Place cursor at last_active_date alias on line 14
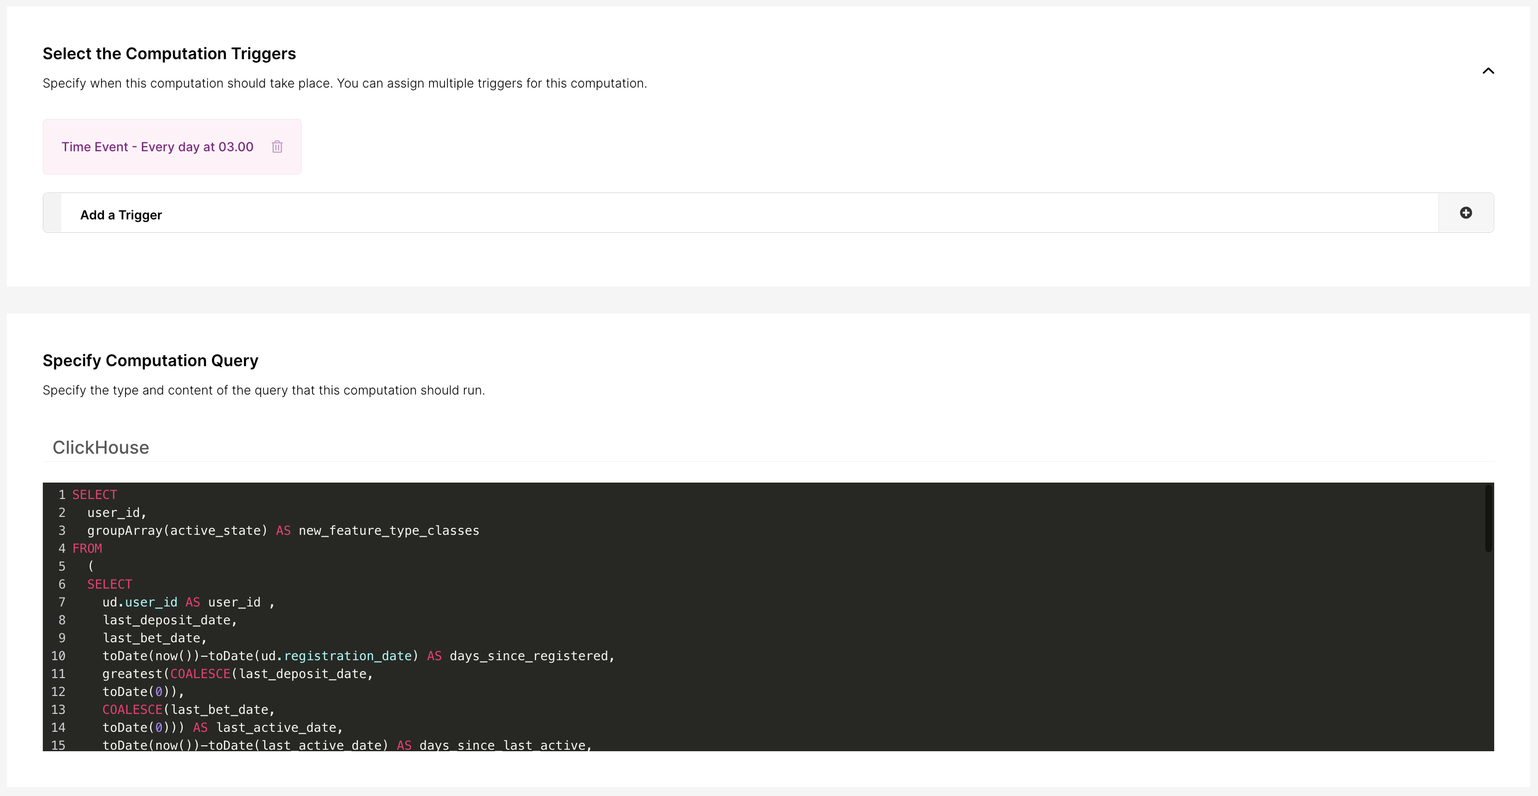Screen dimensions: 1538x796 point(276,727)
